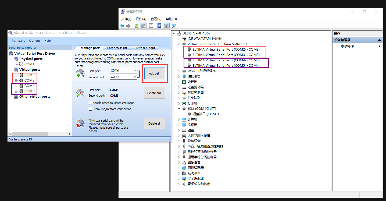The image size is (386, 201).
Task: Open the Properties toolbar icon in Computer Management
Action: 151,26
